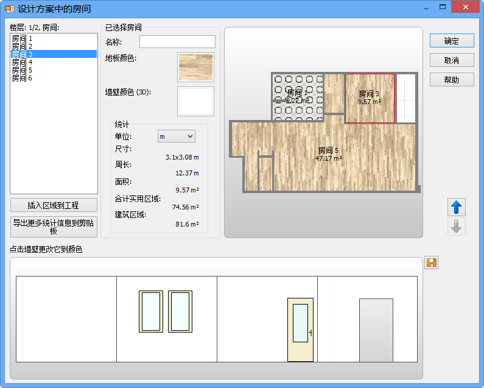This screenshot has height=388, width=484.
Task: Click the gray down arrow icon
Action: click(456, 227)
